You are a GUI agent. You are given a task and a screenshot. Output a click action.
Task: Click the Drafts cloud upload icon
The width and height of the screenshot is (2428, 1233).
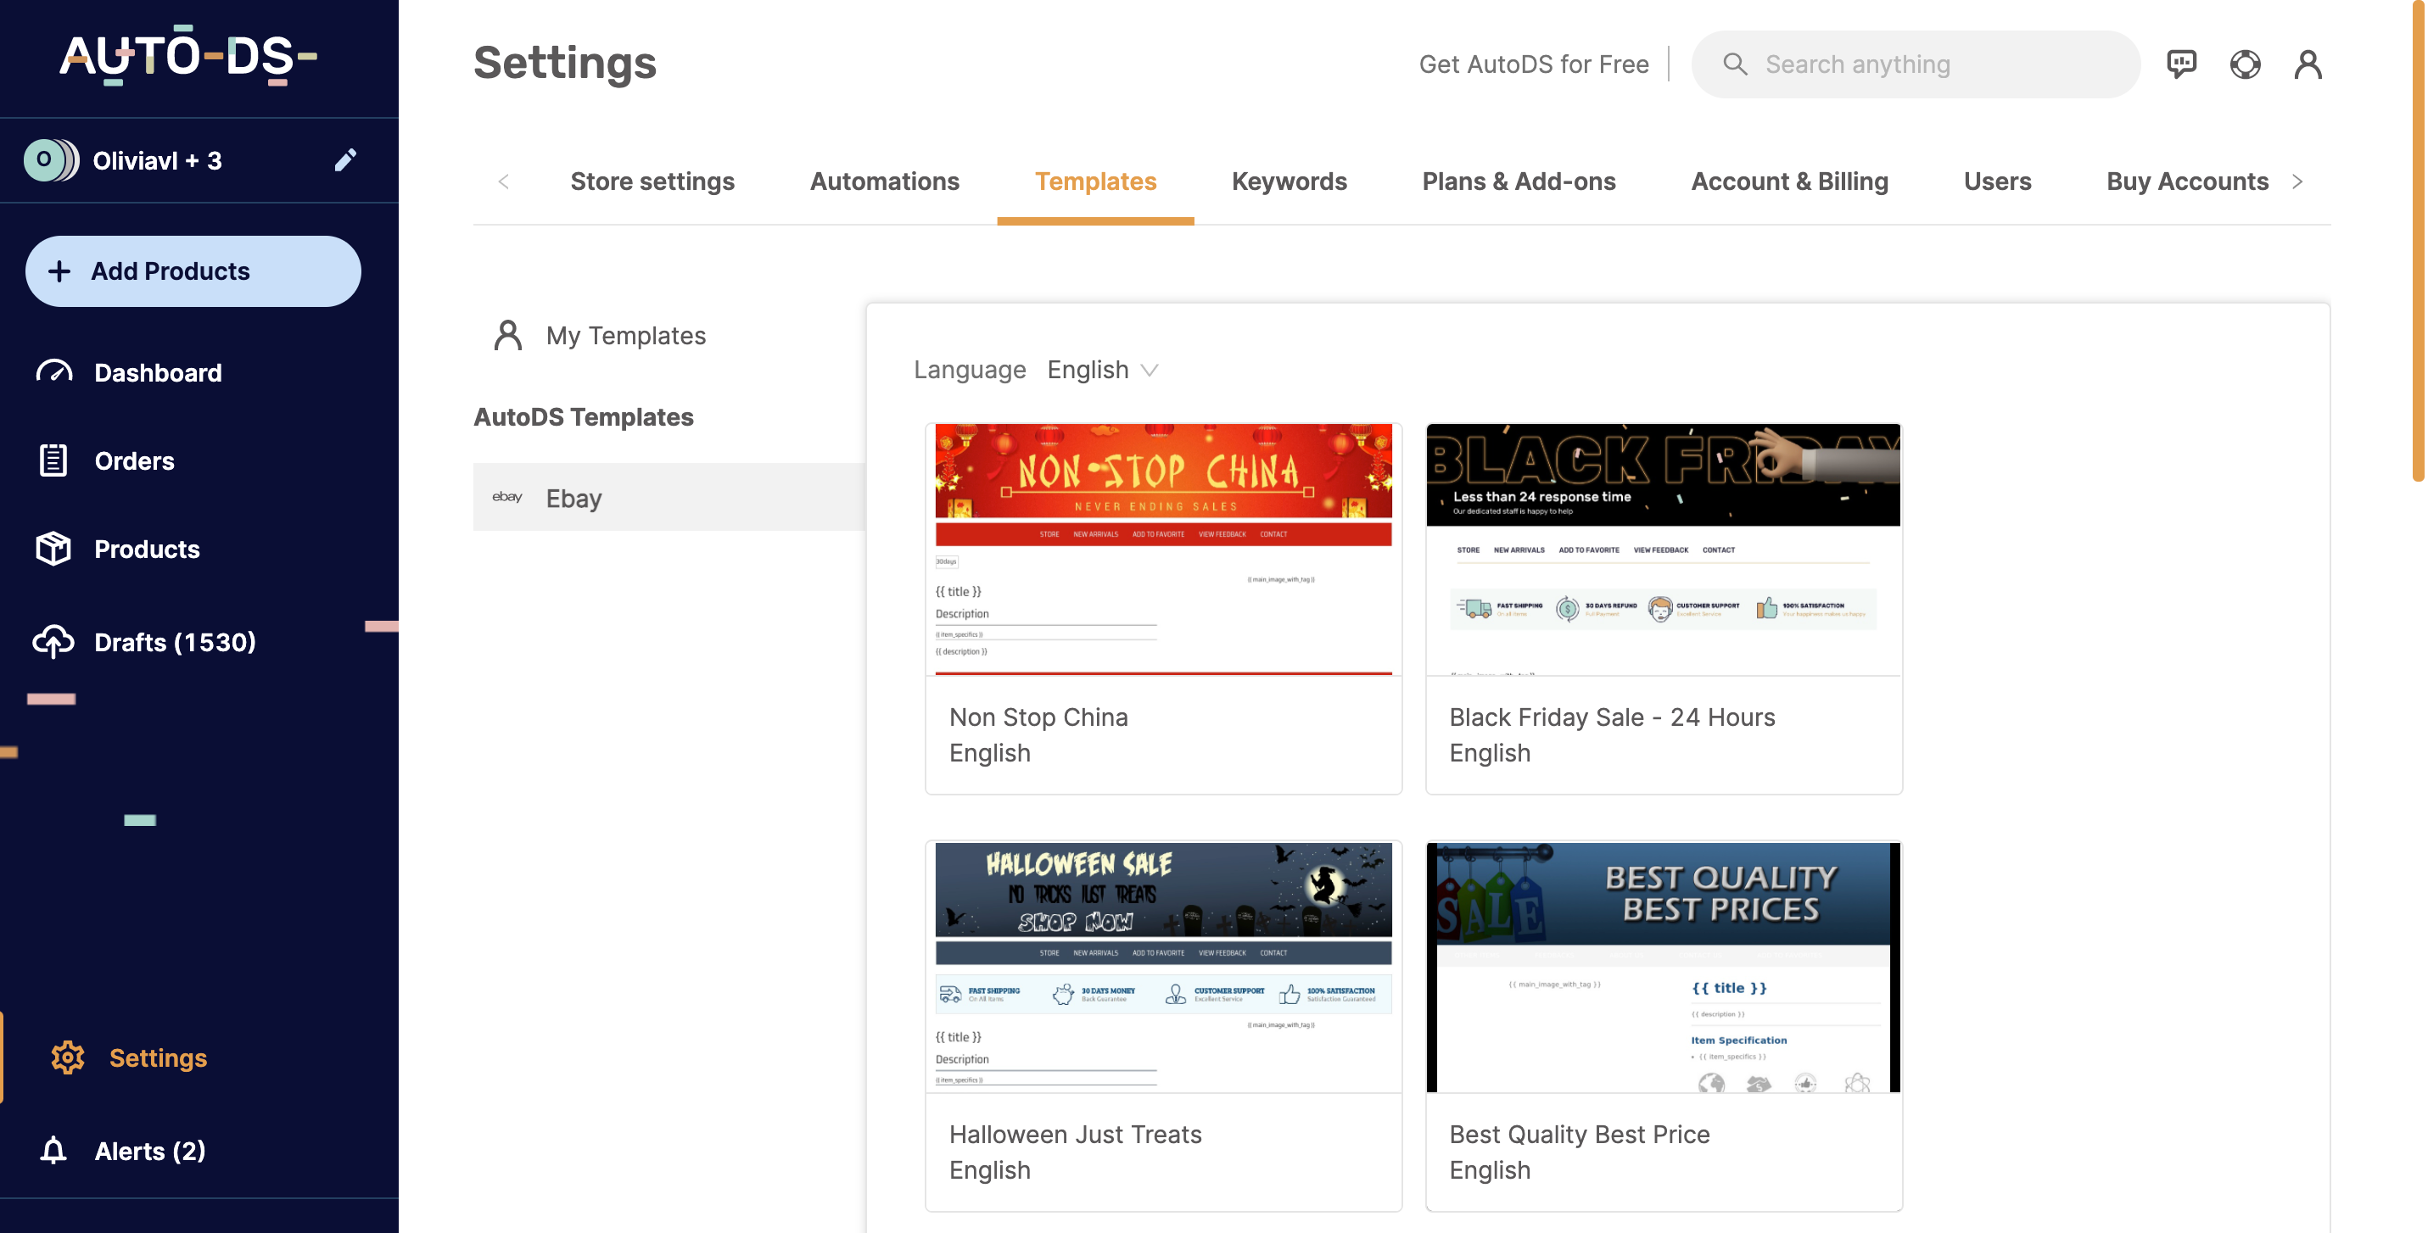click(x=53, y=641)
